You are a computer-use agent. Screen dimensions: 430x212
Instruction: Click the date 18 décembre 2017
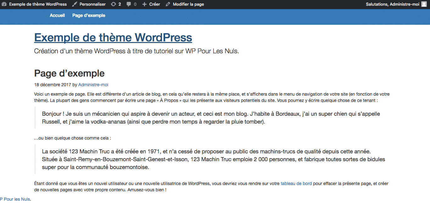point(53,85)
